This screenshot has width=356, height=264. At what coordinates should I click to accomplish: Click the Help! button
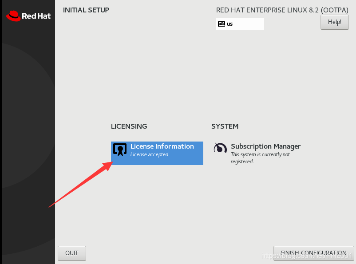click(x=334, y=22)
